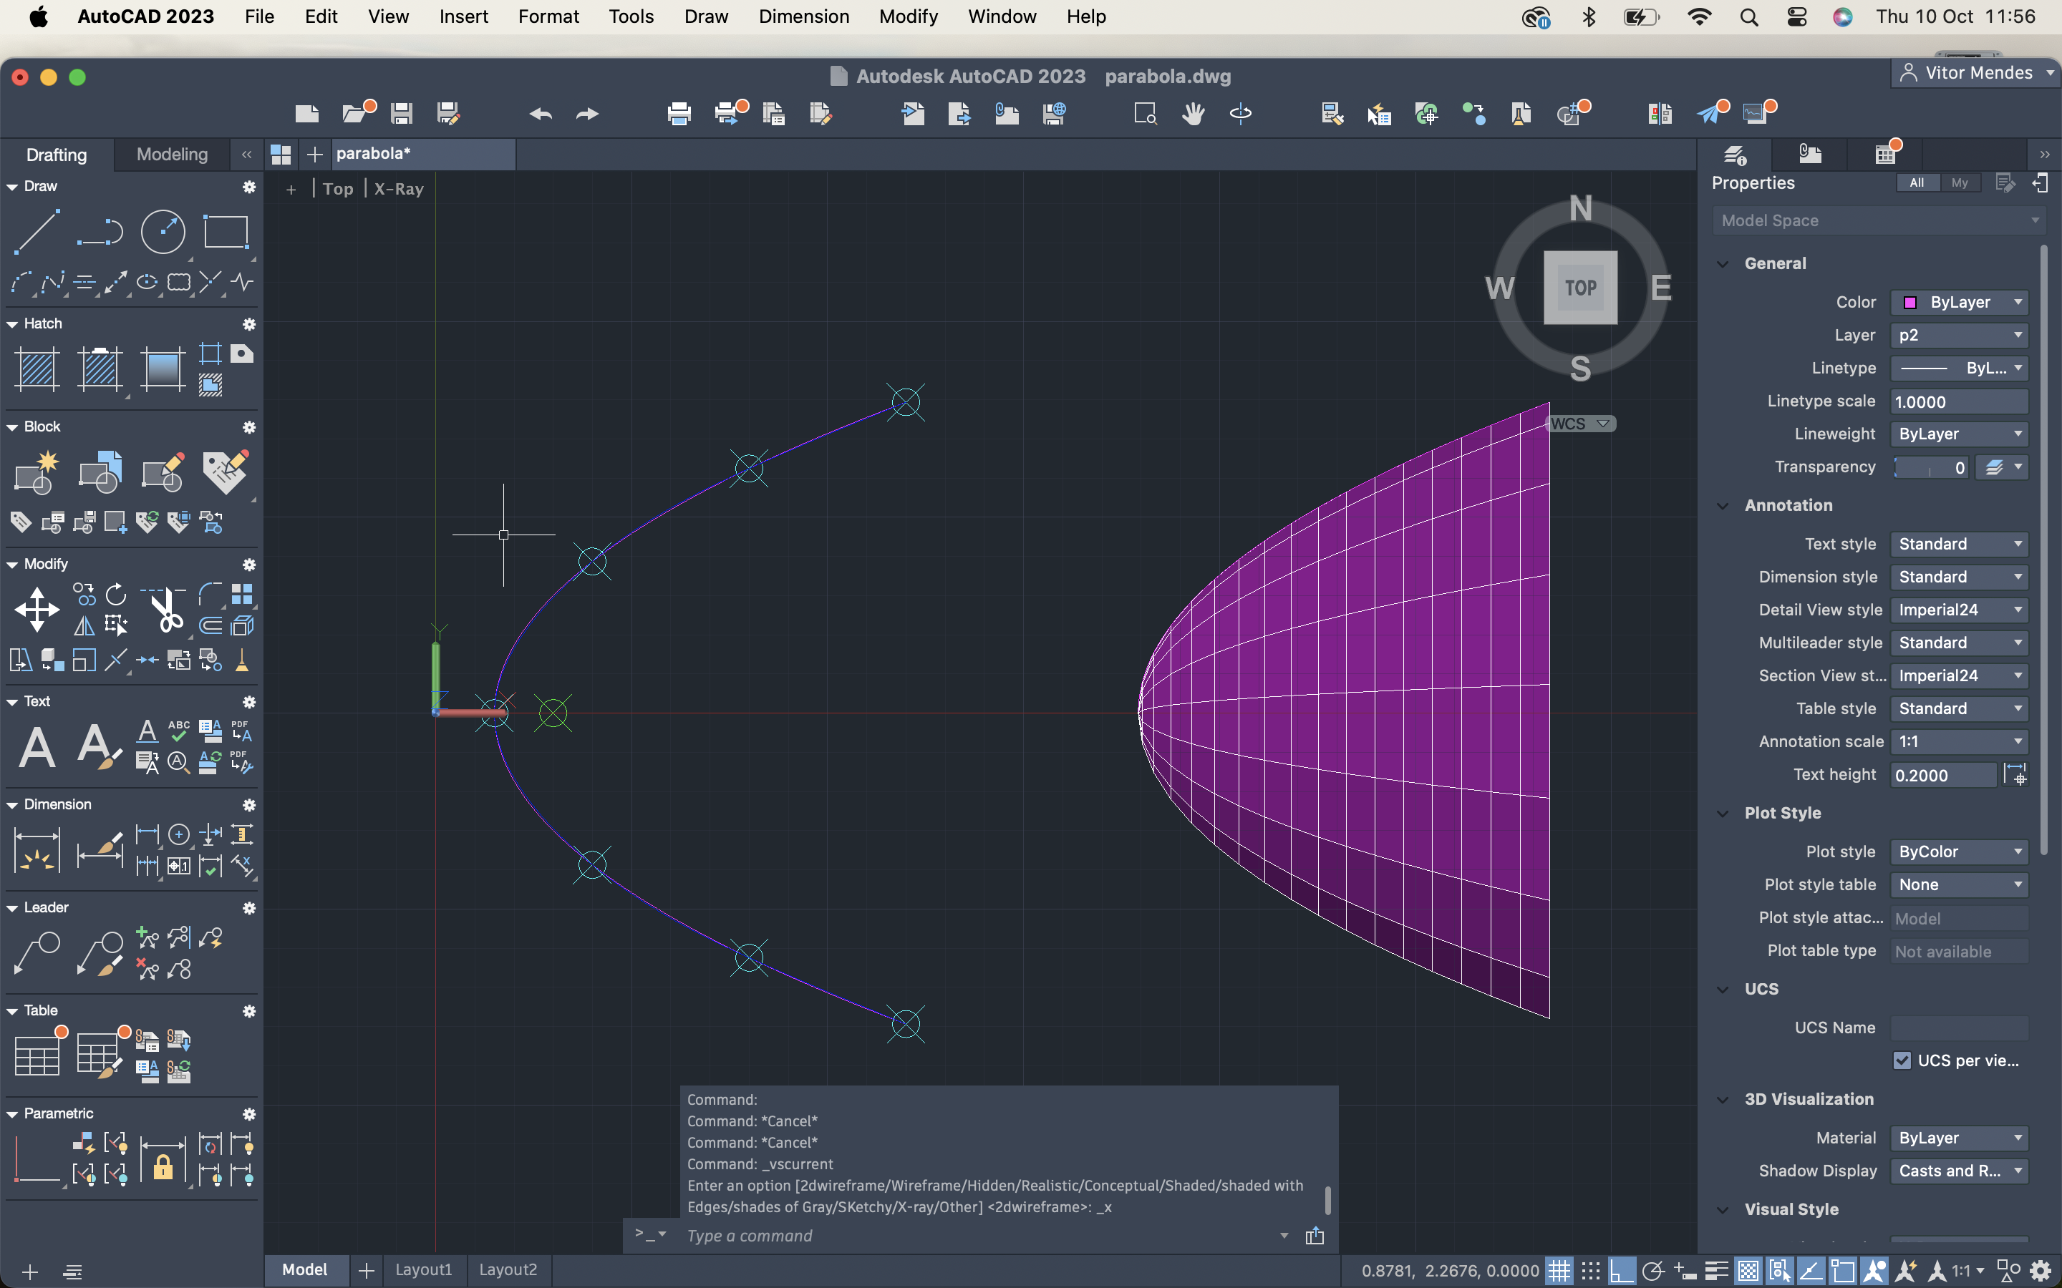The image size is (2062, 1288).
Task: Click the Save toolbar icon
Action: [402, 113]
